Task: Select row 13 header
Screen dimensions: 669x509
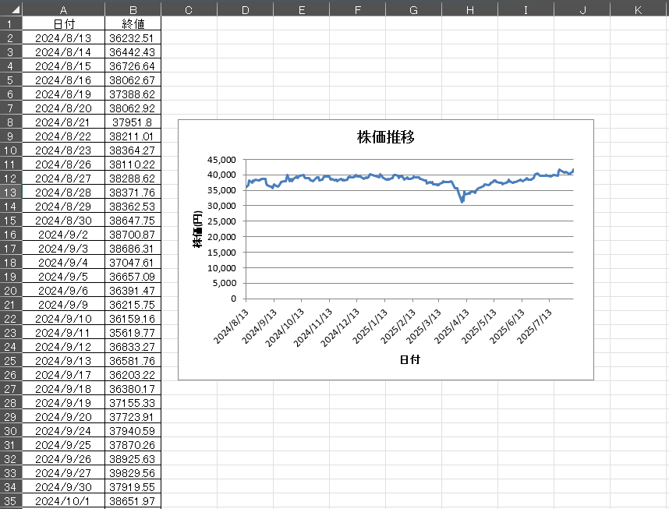Action: [11, 193]
